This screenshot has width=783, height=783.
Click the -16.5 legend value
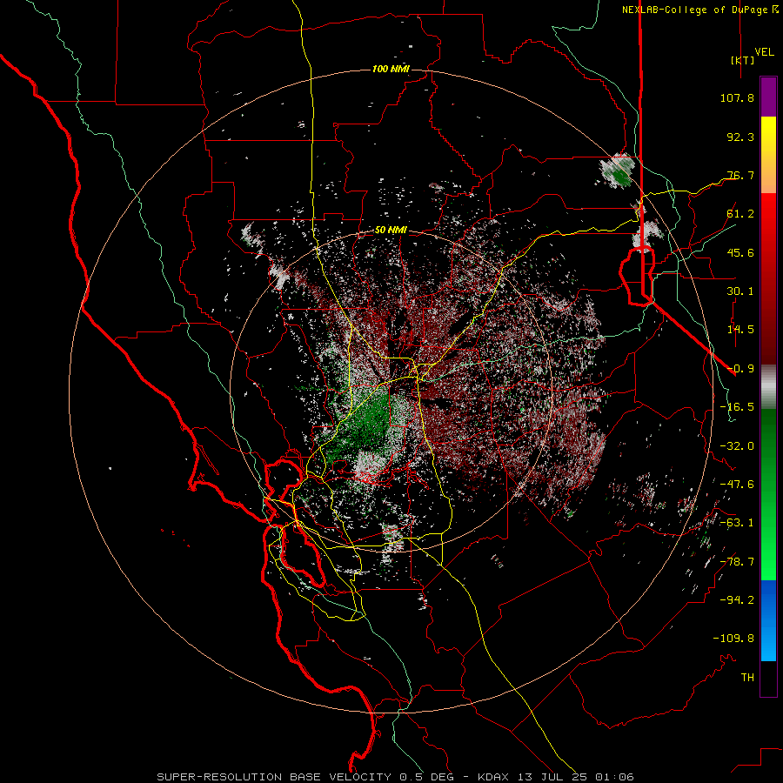737,407
